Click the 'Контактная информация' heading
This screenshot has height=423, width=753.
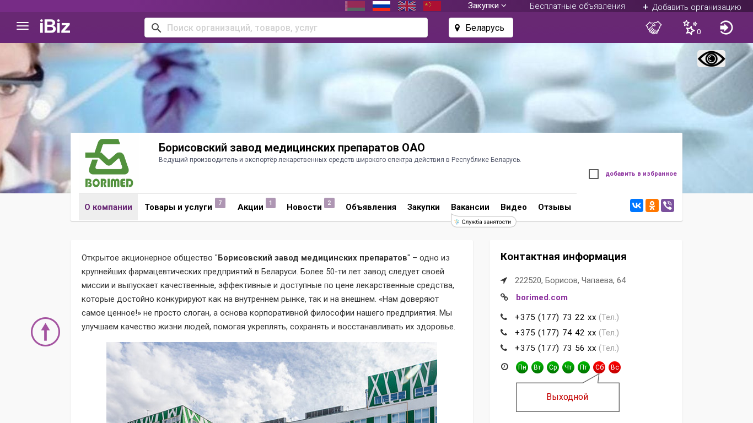(563, 257)
